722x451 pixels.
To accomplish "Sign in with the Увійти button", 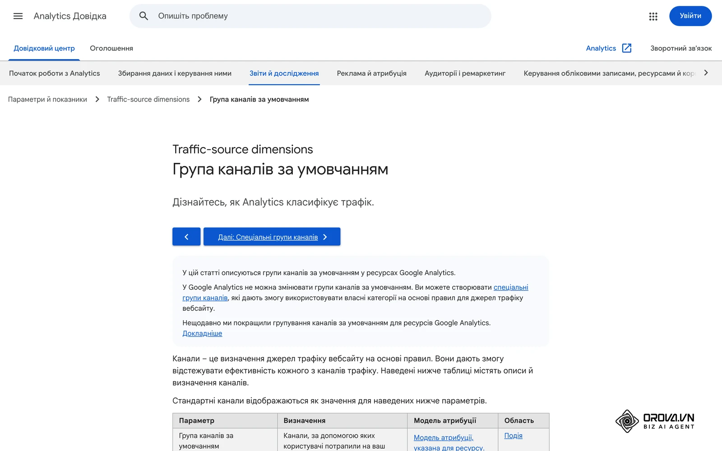I will click(690, 16).
